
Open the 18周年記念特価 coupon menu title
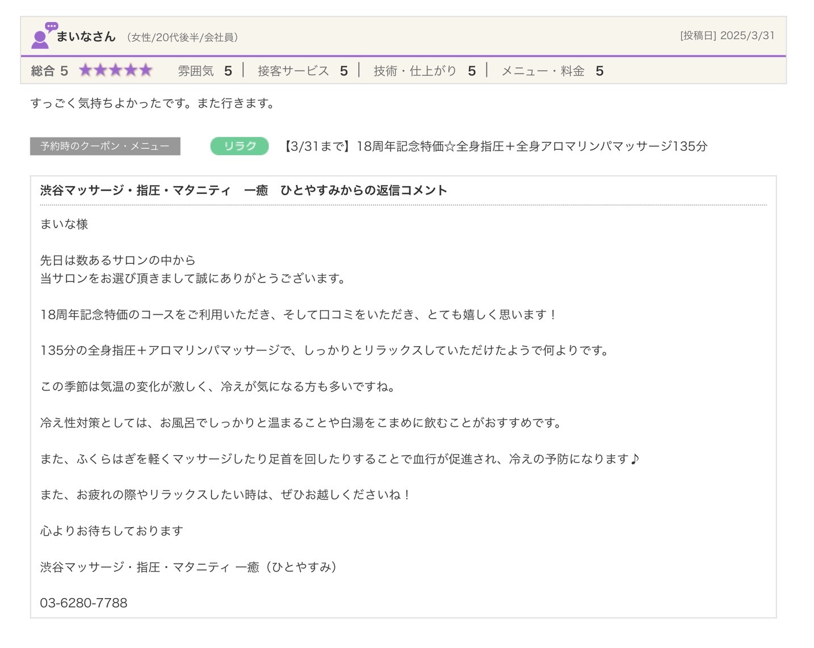494,146
